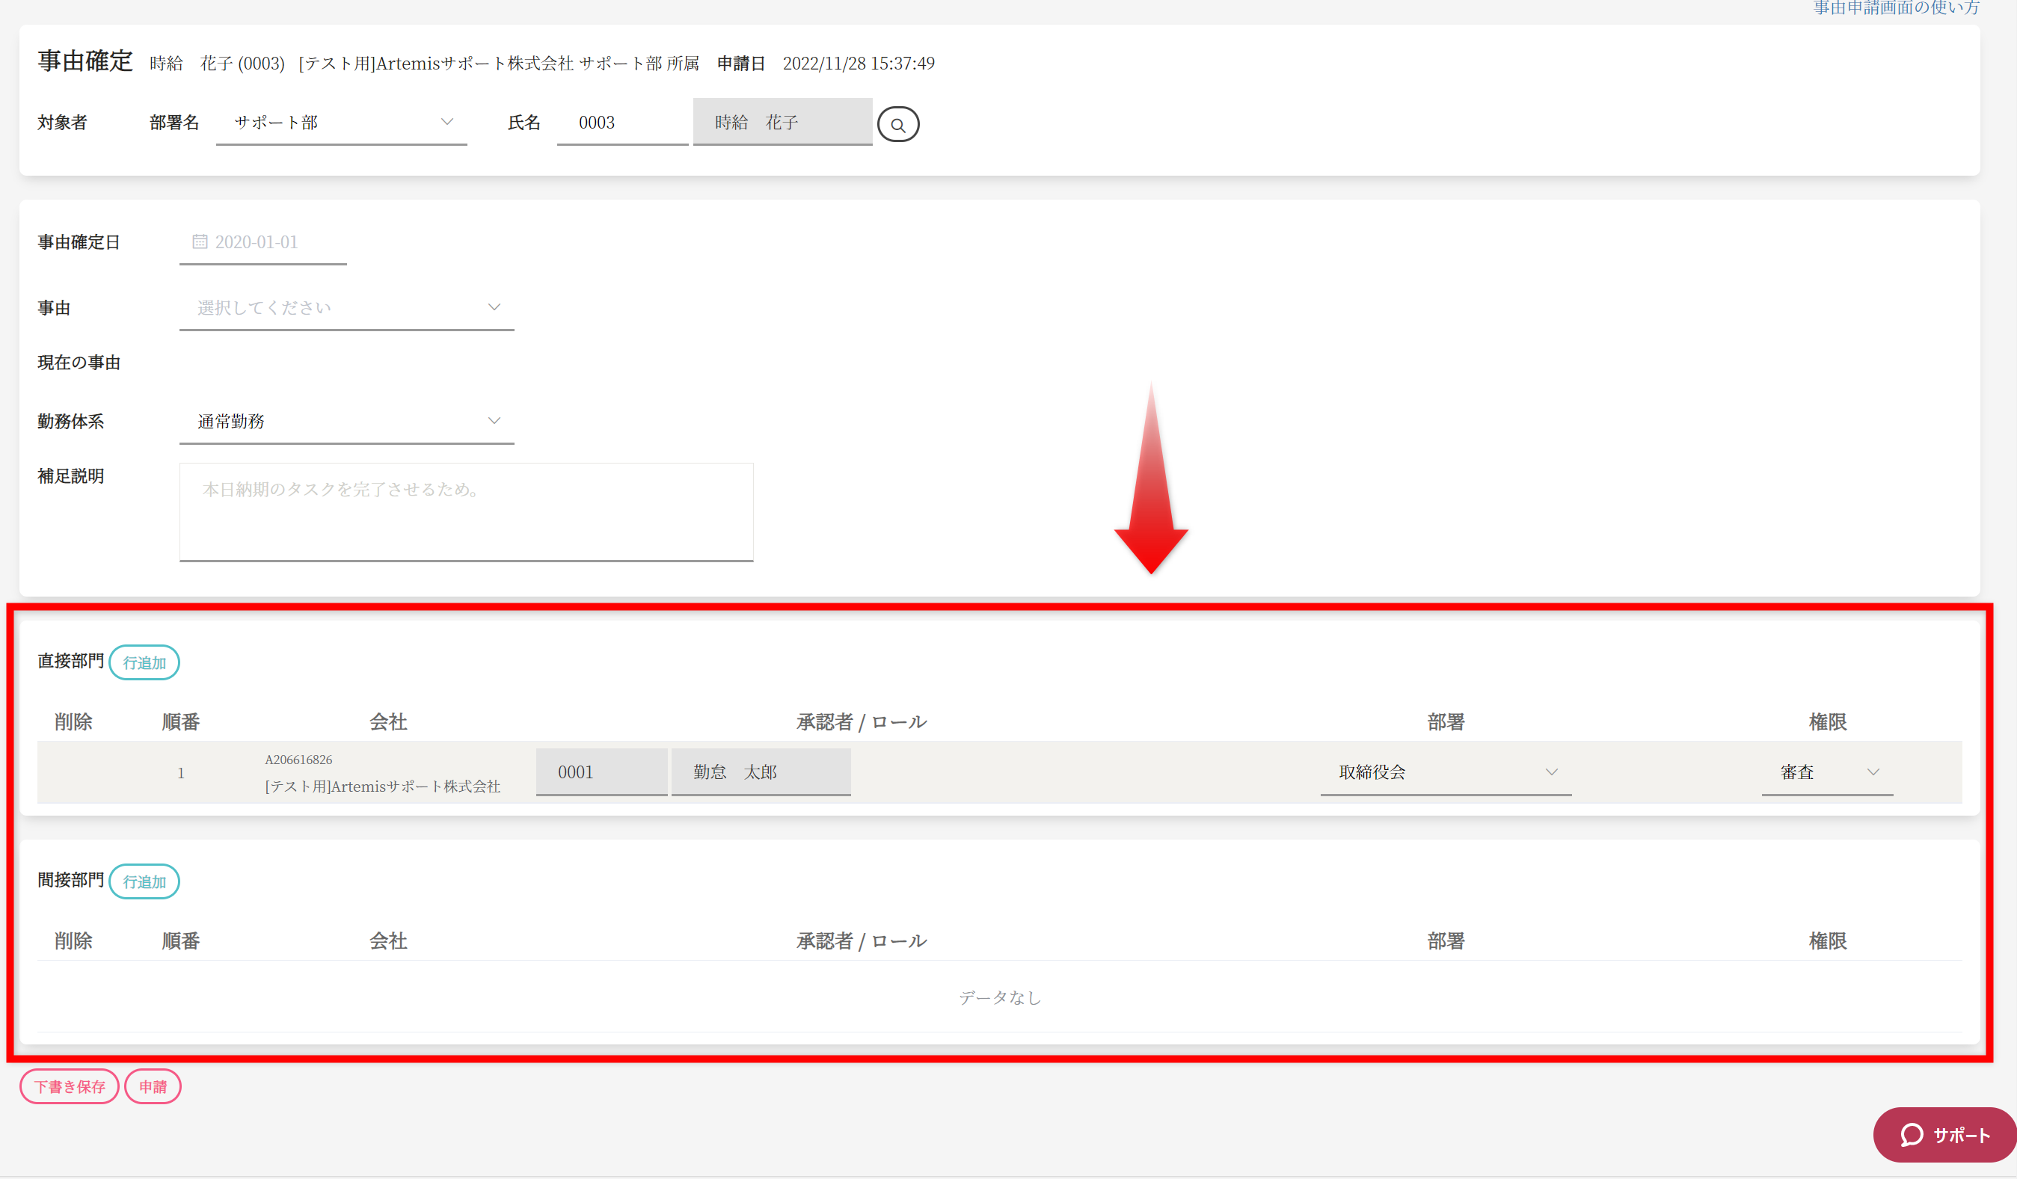Expand the 勤務体系 通常勤務 dropdown
Image resolution: width=2017 pixels, height=1179 pixels.
(x=346, y=421)
